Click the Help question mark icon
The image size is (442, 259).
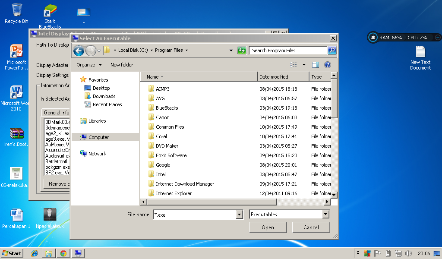[327, 65]
